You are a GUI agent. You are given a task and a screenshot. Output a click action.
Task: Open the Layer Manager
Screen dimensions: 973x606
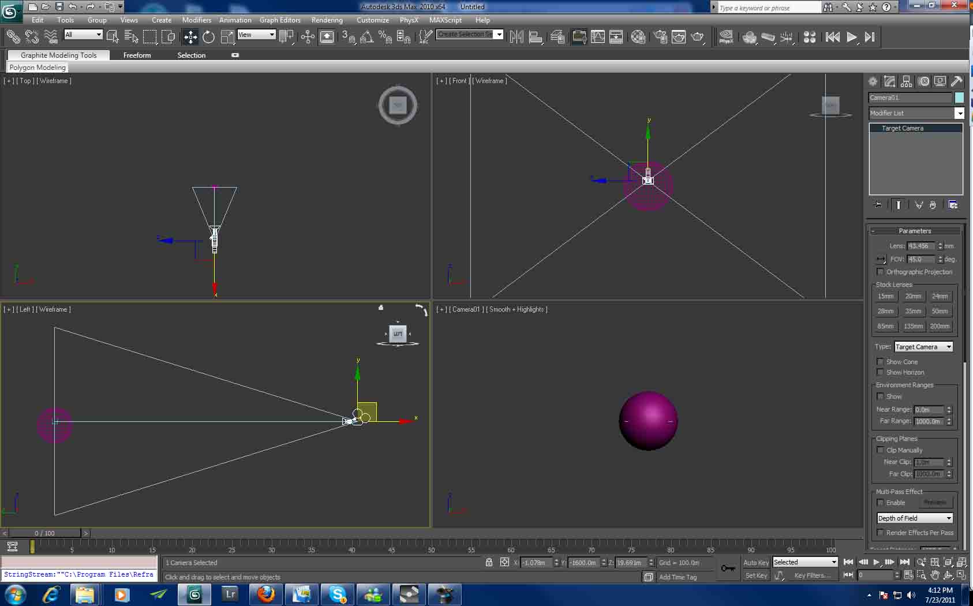[557, 37]
